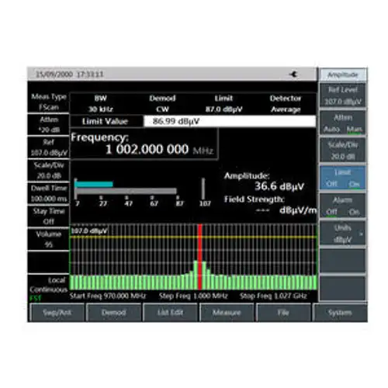The width and height of the screenshot is (388, 388).
Task: Open the Measure bottom menu
Action: [227, 313]
